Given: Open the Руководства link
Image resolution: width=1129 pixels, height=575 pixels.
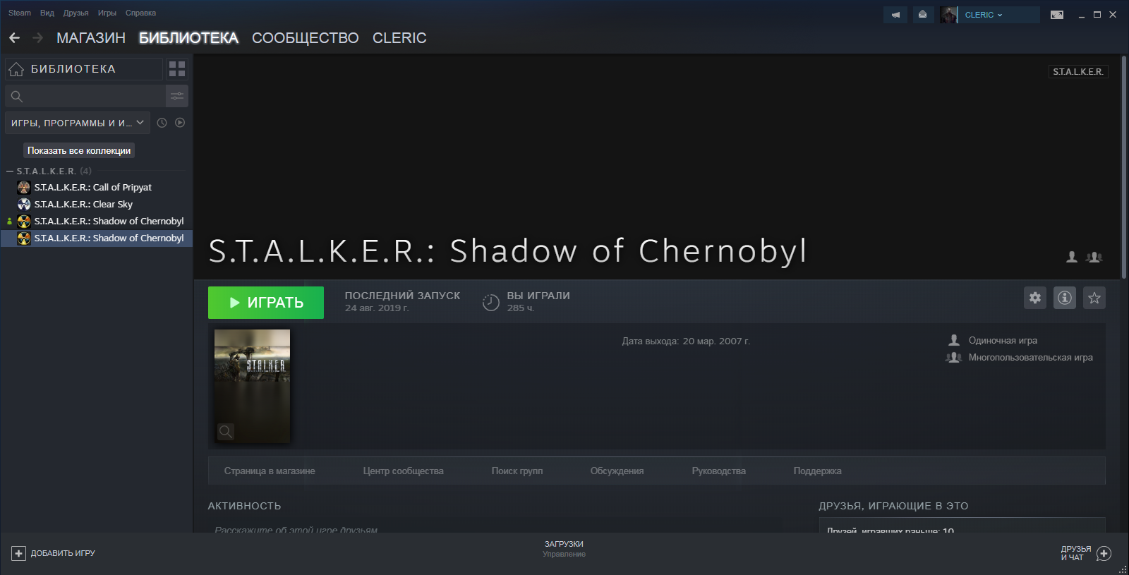Looking at the screenshot, I should tap(718, 471).
